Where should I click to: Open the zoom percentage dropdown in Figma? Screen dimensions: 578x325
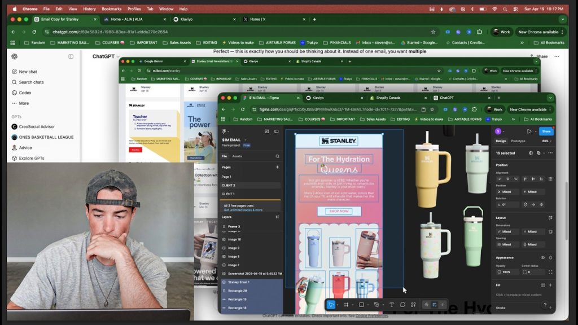(546, 141)
